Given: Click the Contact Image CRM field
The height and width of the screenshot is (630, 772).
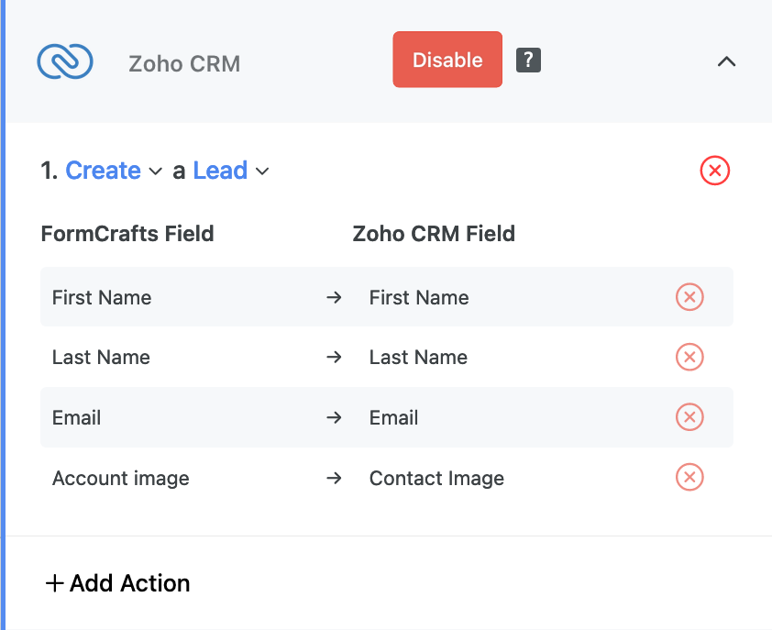Looking at the screenshot, I should tap(436, 479).
